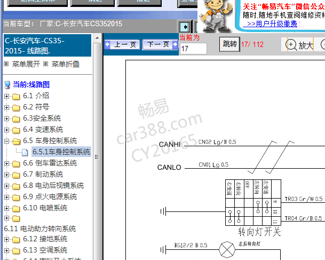Click the 6.10 电喷系统 folder icon

16,208
